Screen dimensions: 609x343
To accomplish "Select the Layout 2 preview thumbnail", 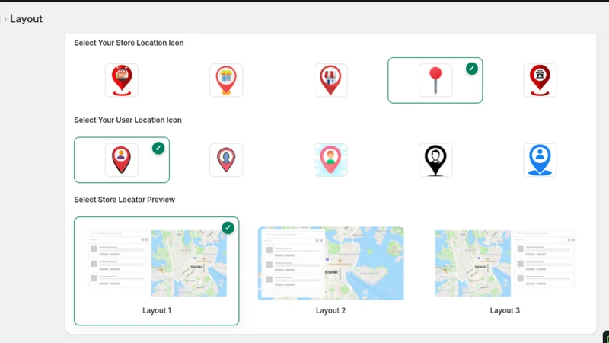I will [x=331, y=263].
